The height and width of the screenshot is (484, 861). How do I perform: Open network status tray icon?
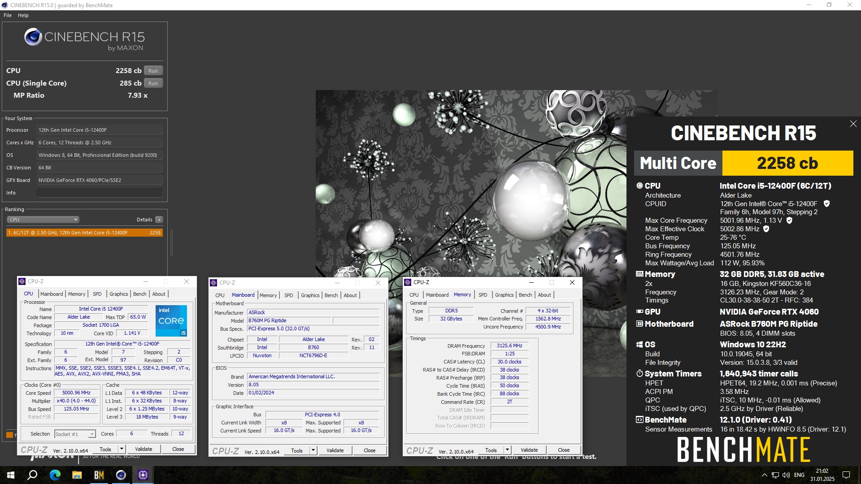point(775,475)
